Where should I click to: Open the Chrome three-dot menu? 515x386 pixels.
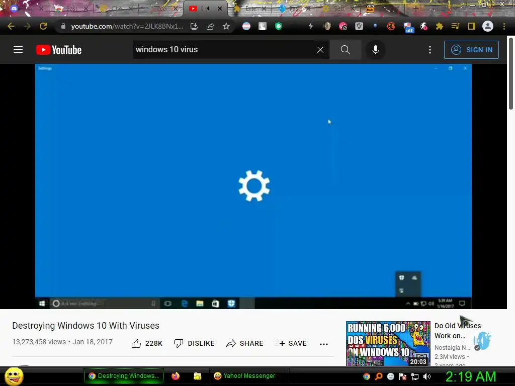click(504, 26)
